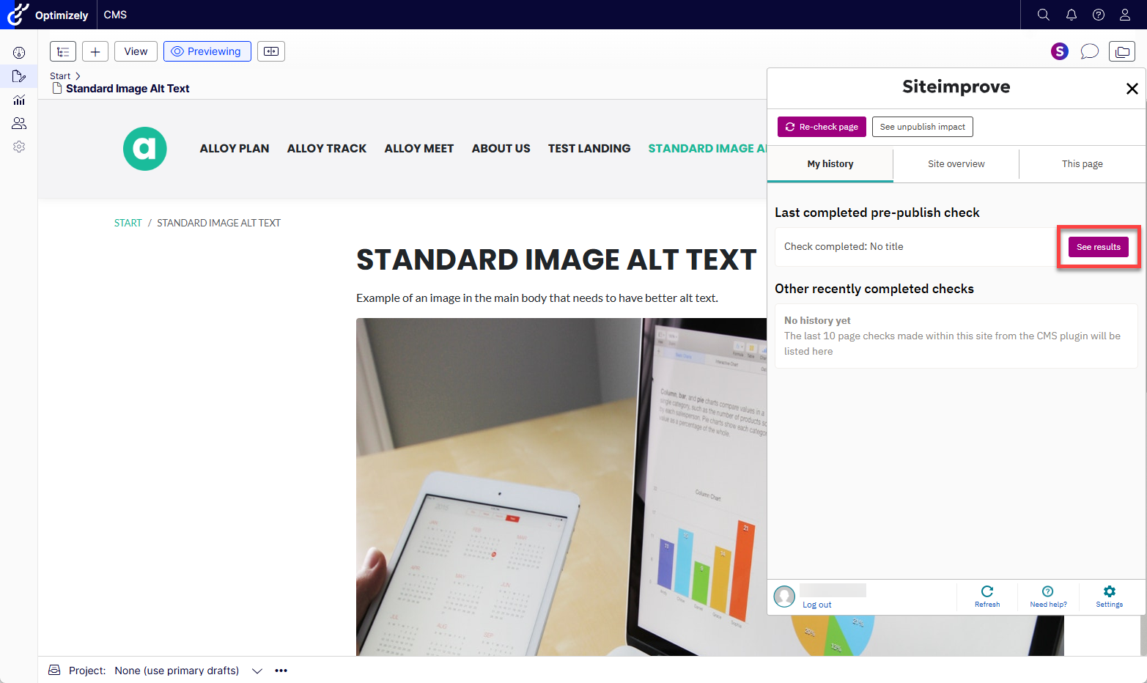Click the project icon in bottom bar
1147x683 pixels.
click(x=54, y=671)
